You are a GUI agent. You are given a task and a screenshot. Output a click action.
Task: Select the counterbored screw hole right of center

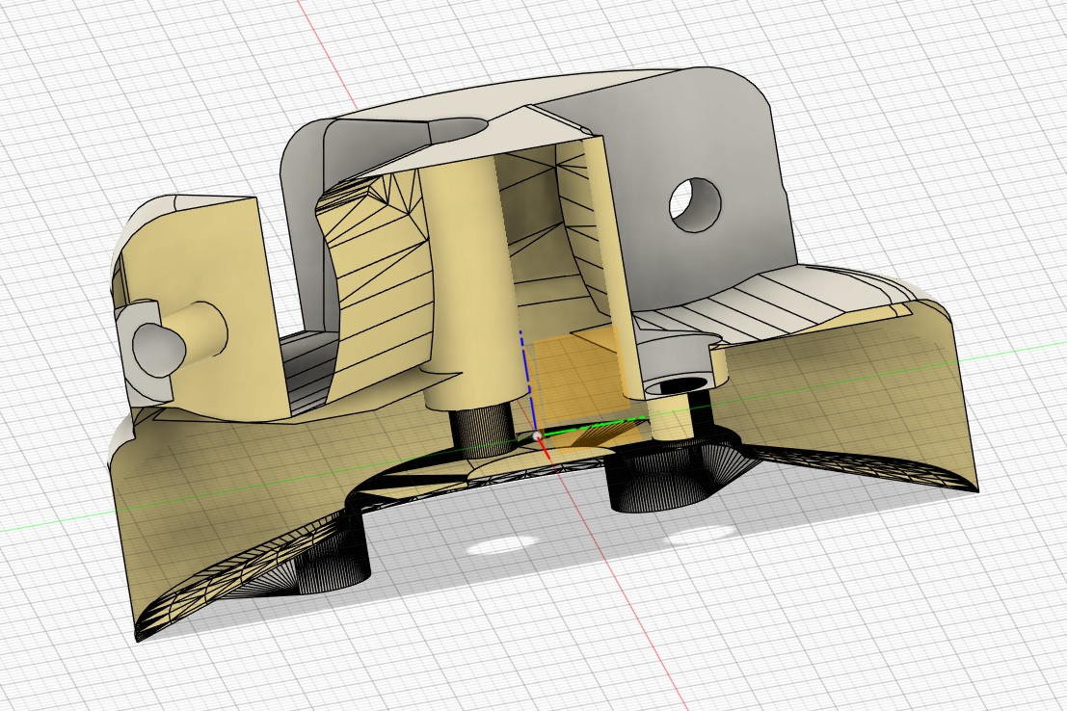point(675,386)
